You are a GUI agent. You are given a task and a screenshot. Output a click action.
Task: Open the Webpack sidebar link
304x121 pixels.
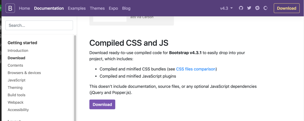pos(15,102)
